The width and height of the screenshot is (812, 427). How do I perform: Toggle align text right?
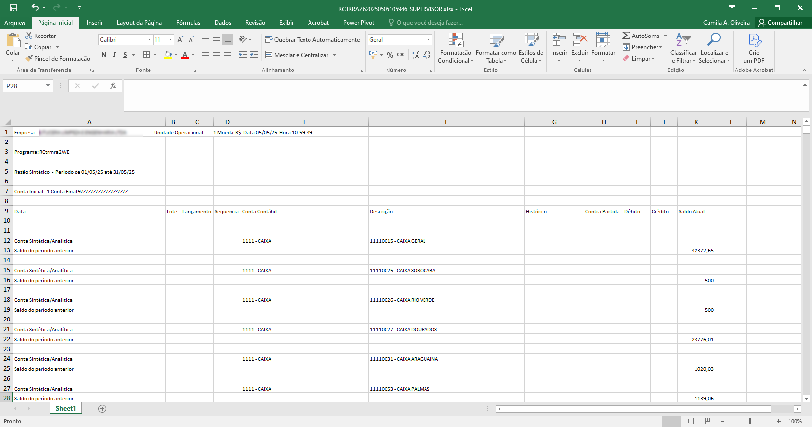(x=228, y=55)
